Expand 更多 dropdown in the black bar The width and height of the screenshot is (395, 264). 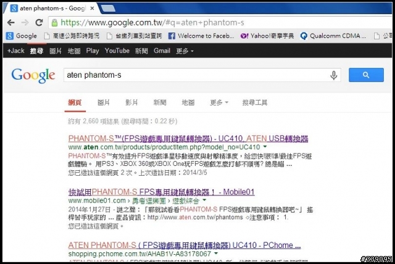(x=185, y=51)
